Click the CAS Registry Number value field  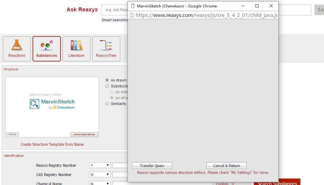(x=120, y=175)
